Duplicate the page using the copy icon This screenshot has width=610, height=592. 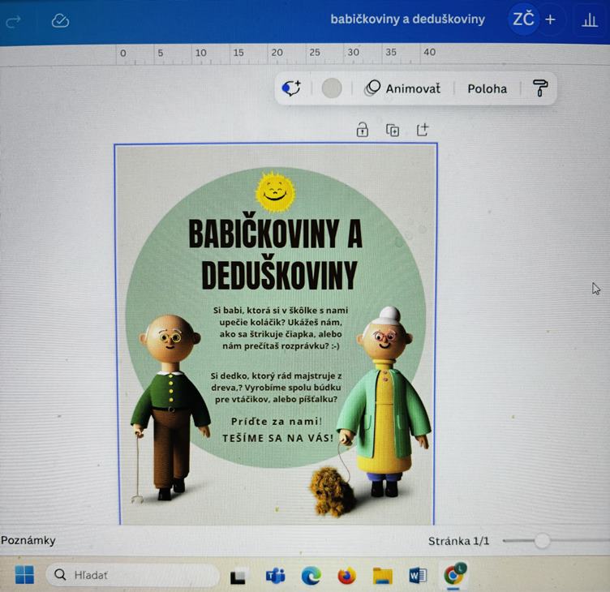(393, 130)
